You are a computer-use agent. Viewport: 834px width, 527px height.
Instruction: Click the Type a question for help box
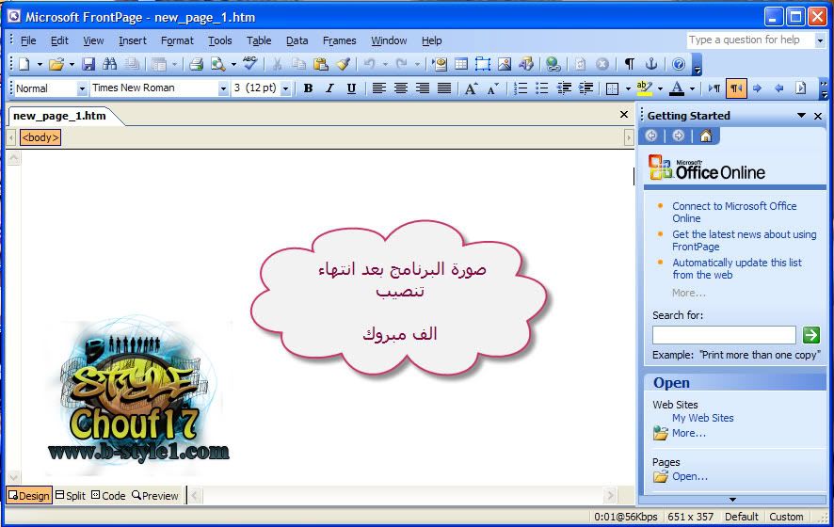[750, 40]
